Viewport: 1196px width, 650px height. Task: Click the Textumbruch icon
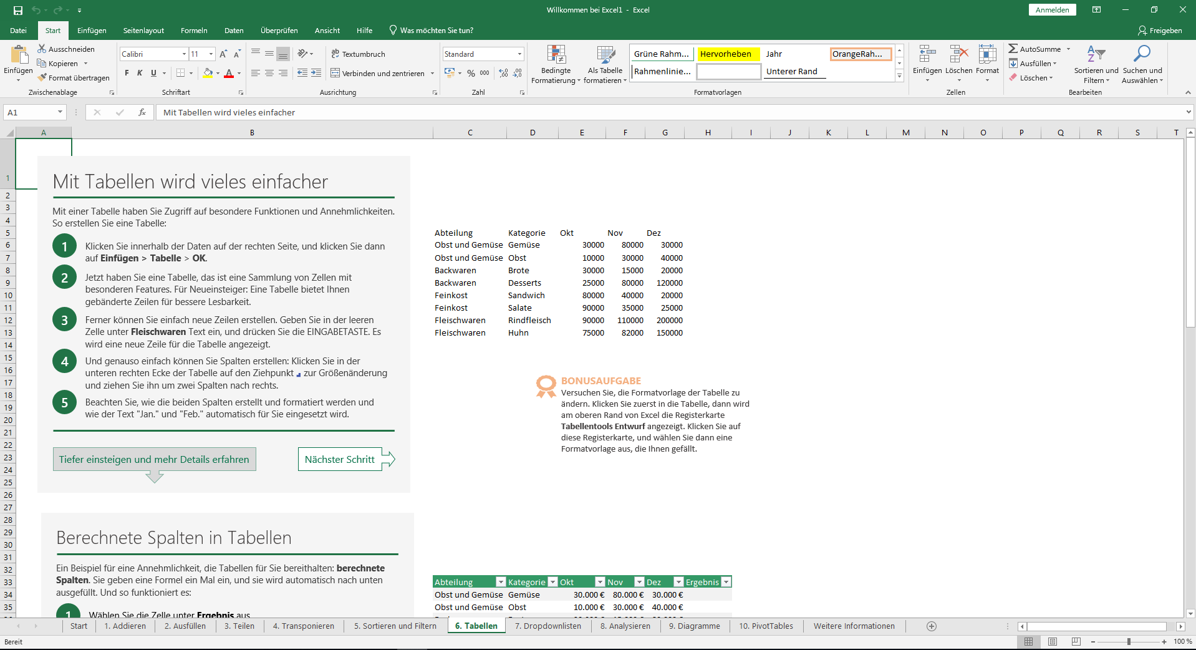(336, 54)
